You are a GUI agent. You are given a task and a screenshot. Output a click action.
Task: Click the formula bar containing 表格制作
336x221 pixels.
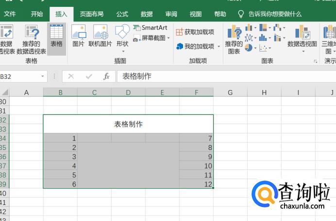227,76
